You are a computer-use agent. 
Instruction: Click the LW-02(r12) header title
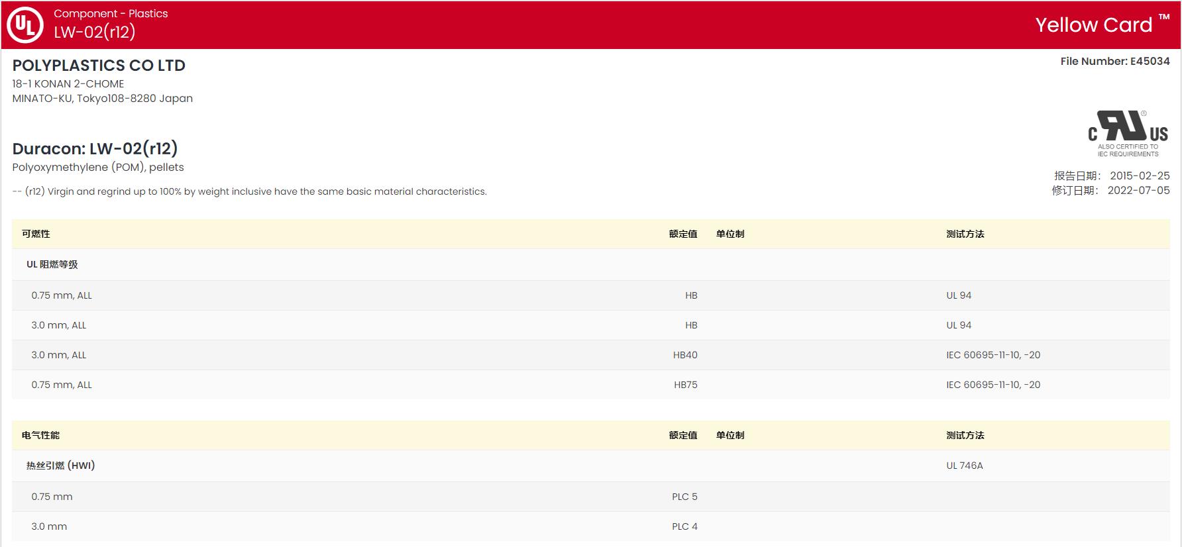point(95,32)
